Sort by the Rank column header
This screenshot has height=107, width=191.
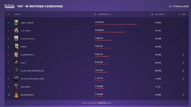[x=184, y=14]
